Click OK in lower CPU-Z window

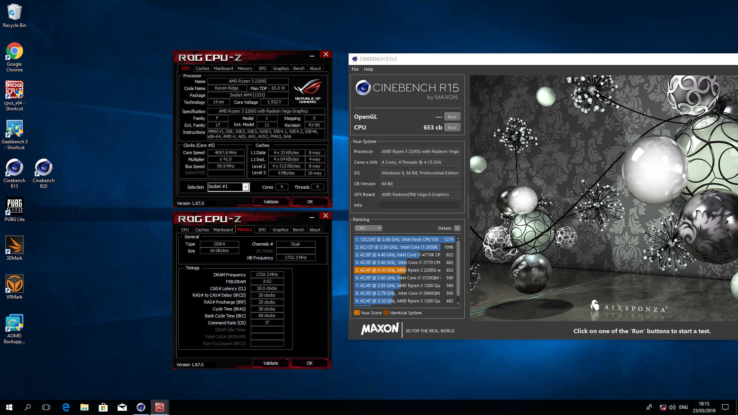click(309, 363)
